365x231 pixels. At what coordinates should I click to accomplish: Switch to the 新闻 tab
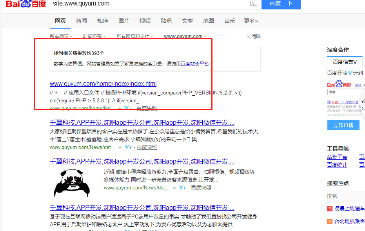(x=82, y=21)
